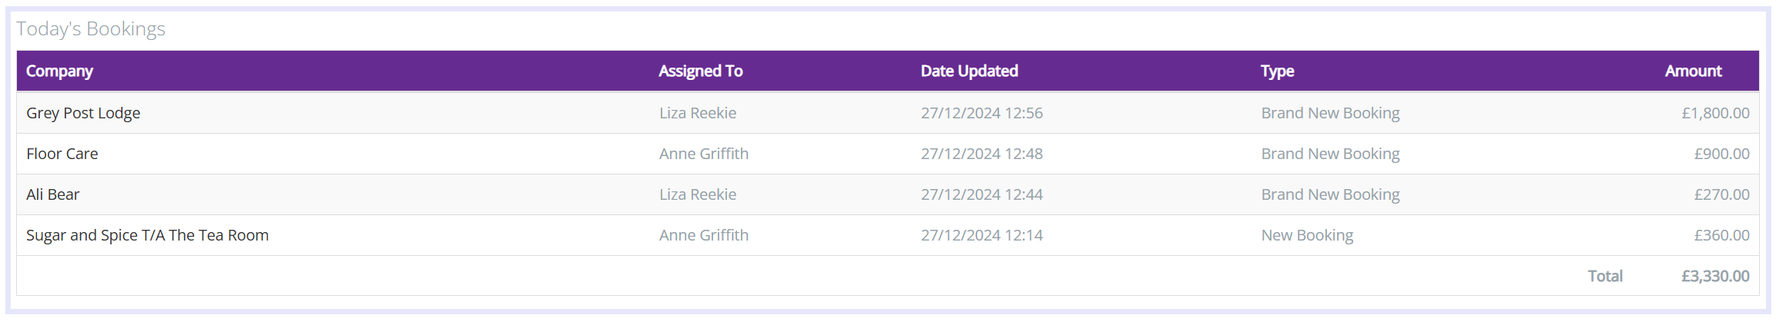
Task: Select the 27/12/2024 12:14 date cell
Action: 982,235
